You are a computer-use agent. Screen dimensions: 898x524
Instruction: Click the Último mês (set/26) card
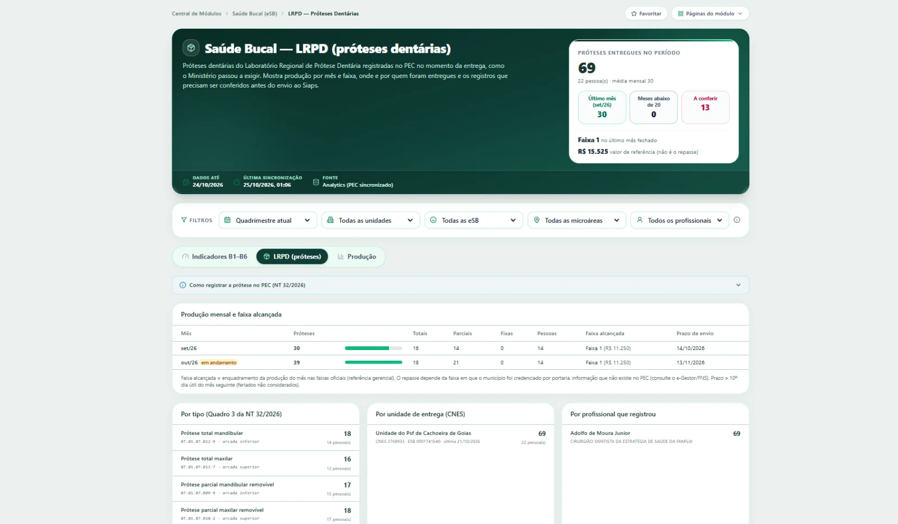coord(602,107)
